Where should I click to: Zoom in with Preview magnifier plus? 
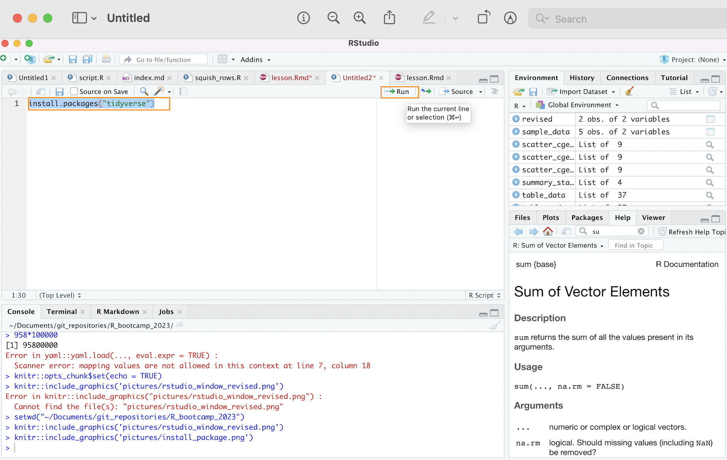tap(359, 18)
